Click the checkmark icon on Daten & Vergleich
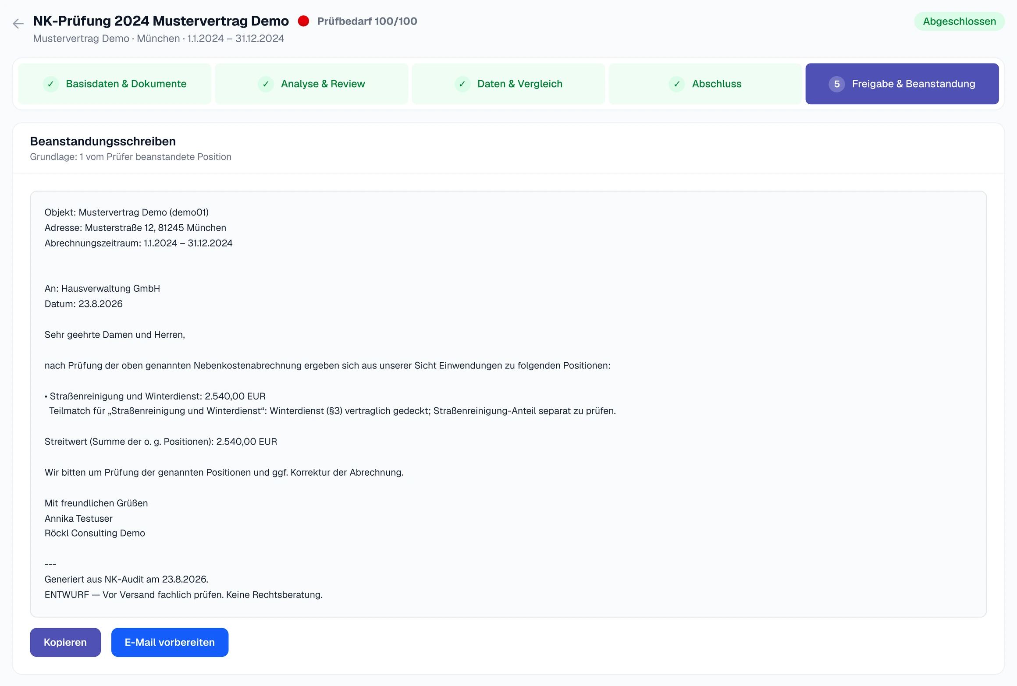 462,84
